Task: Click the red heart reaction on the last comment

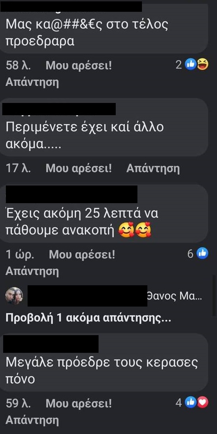Action: [x=203, y=402]
